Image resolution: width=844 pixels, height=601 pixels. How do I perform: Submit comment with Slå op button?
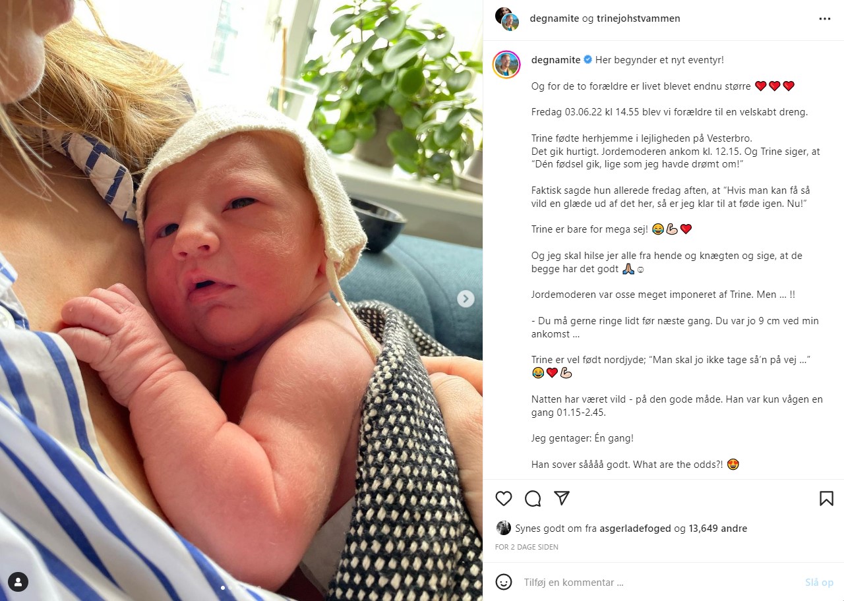pyautogui.click(x=819, y=583)
